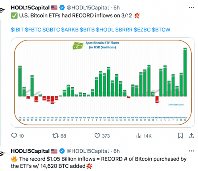Bookmark the Bitcoin ETF tweet

(x=180, y=136)
